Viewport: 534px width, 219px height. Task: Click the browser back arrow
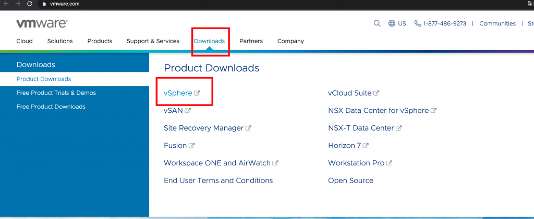coord(5,4)
